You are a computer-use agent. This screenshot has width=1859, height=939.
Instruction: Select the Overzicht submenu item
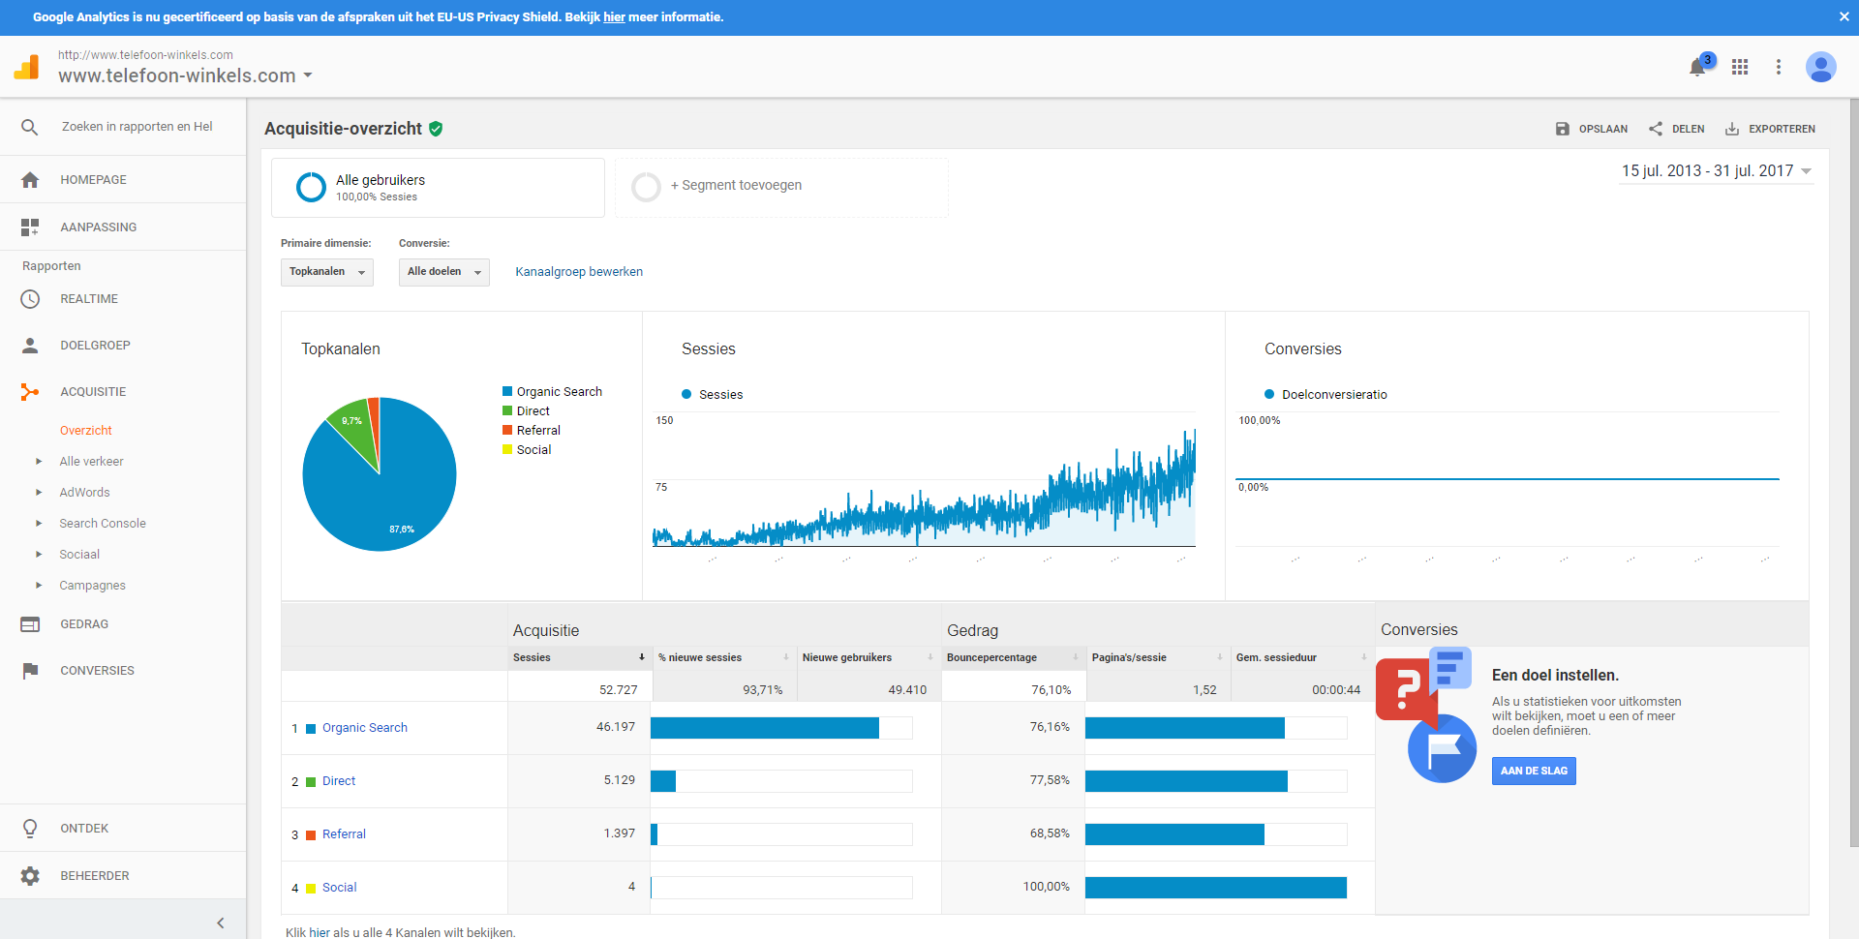pos(86,431)
